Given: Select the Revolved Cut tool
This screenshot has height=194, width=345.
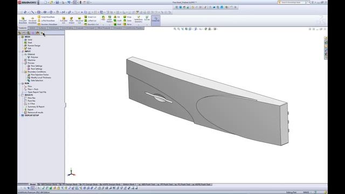Looking at the screenshot, I should 79,20.
